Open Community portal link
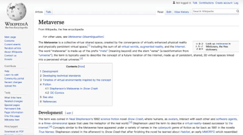 [x=14, y=78]
